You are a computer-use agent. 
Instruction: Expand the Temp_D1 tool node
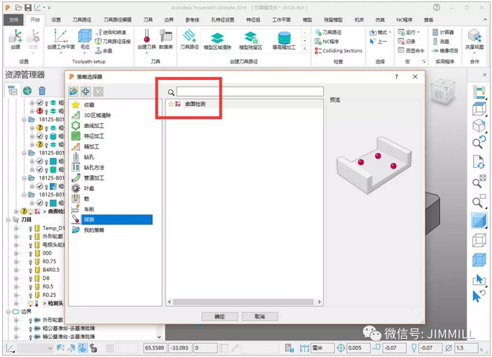pos(16,229)
